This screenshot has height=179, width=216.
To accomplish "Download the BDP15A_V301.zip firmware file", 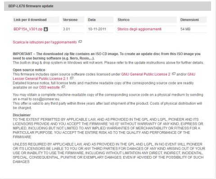I will coord(28,29).
